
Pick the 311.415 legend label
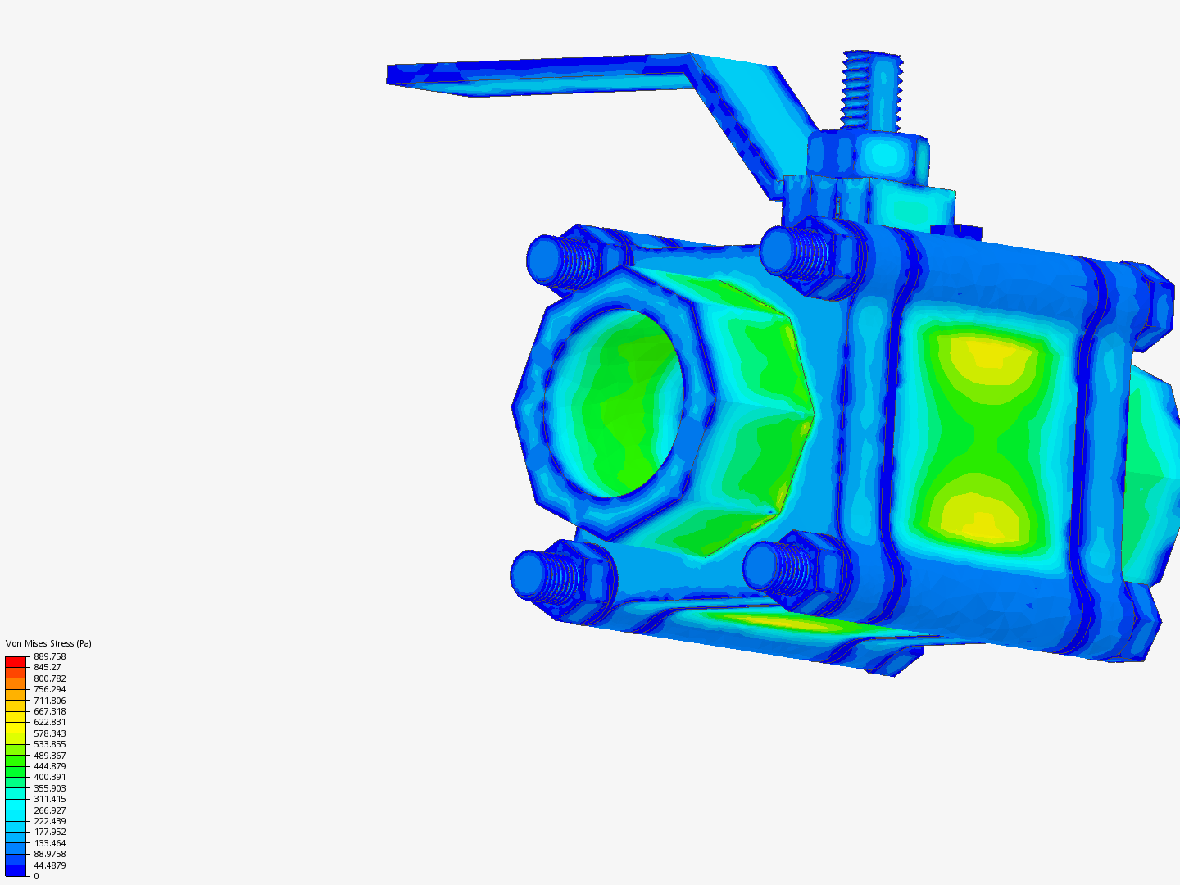(x=50, y=799)
